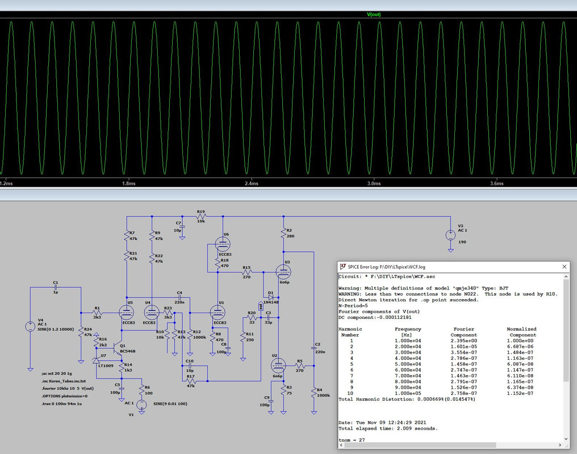Viewport: 577px width, 454px height.
Task: Select the U2 6n6p tube symbol
Action: [x=278, y=366]
